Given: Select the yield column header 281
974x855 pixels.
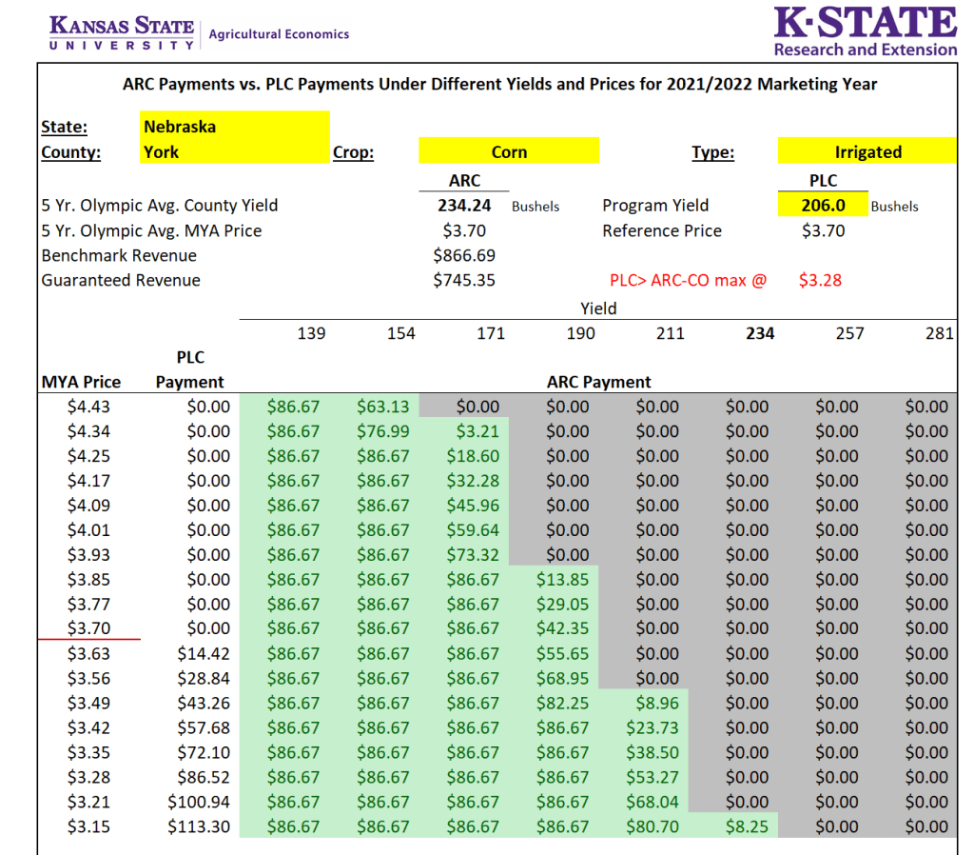Looking at the screenshot, I should [939, 333].
